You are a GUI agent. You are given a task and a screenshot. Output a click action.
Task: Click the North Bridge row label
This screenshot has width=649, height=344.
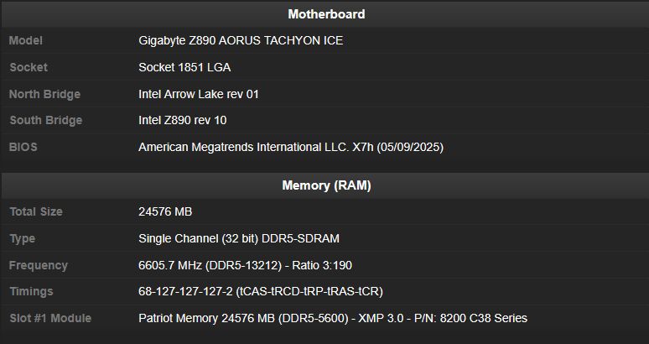(x=45, y=94)
